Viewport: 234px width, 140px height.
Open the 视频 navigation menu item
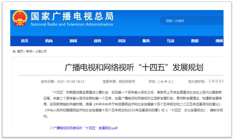coord(219,41)
